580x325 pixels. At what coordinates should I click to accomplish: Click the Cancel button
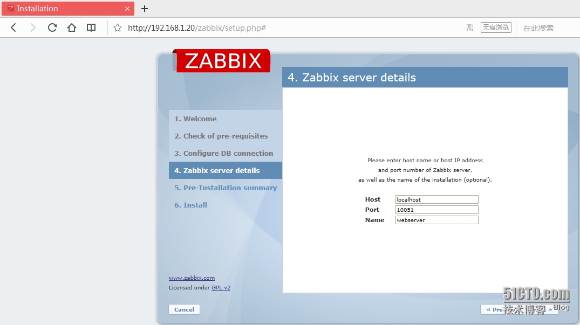(x=184, y=309)
